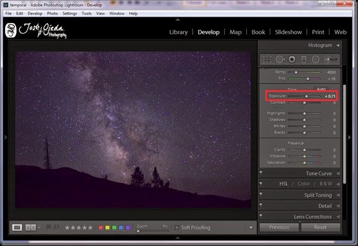Apply green color label
358x246 pixels.
tap(114, 227)
